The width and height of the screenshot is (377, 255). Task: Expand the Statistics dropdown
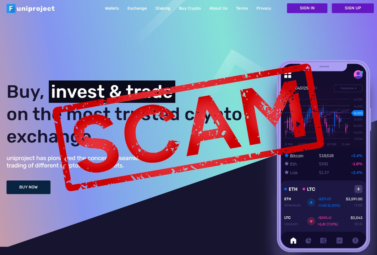[348, 88]
